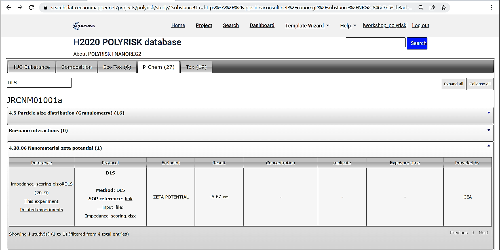The height and width of the screenshot is (250, 500).
Task: Switch to the Tox (19) tab
Action: pyautogui.click(x=196, y=67)
